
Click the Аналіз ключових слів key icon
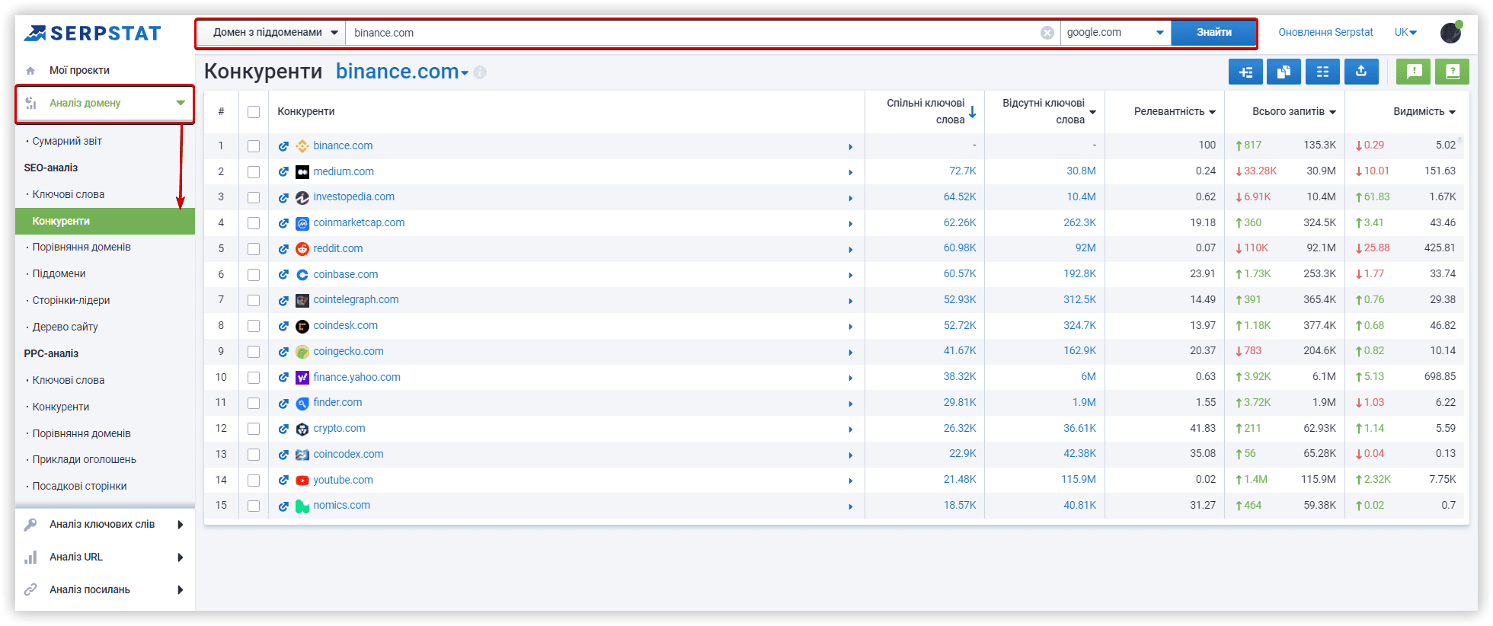pyautogui.click(x=30, y=525)
